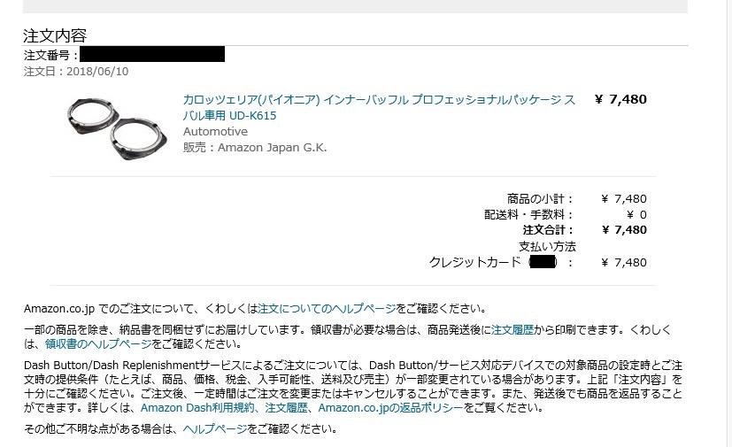Open the Amazon.co.jpの返品ポリシー link
Viewport: 732px width, 447px height.
click(390, 408)
